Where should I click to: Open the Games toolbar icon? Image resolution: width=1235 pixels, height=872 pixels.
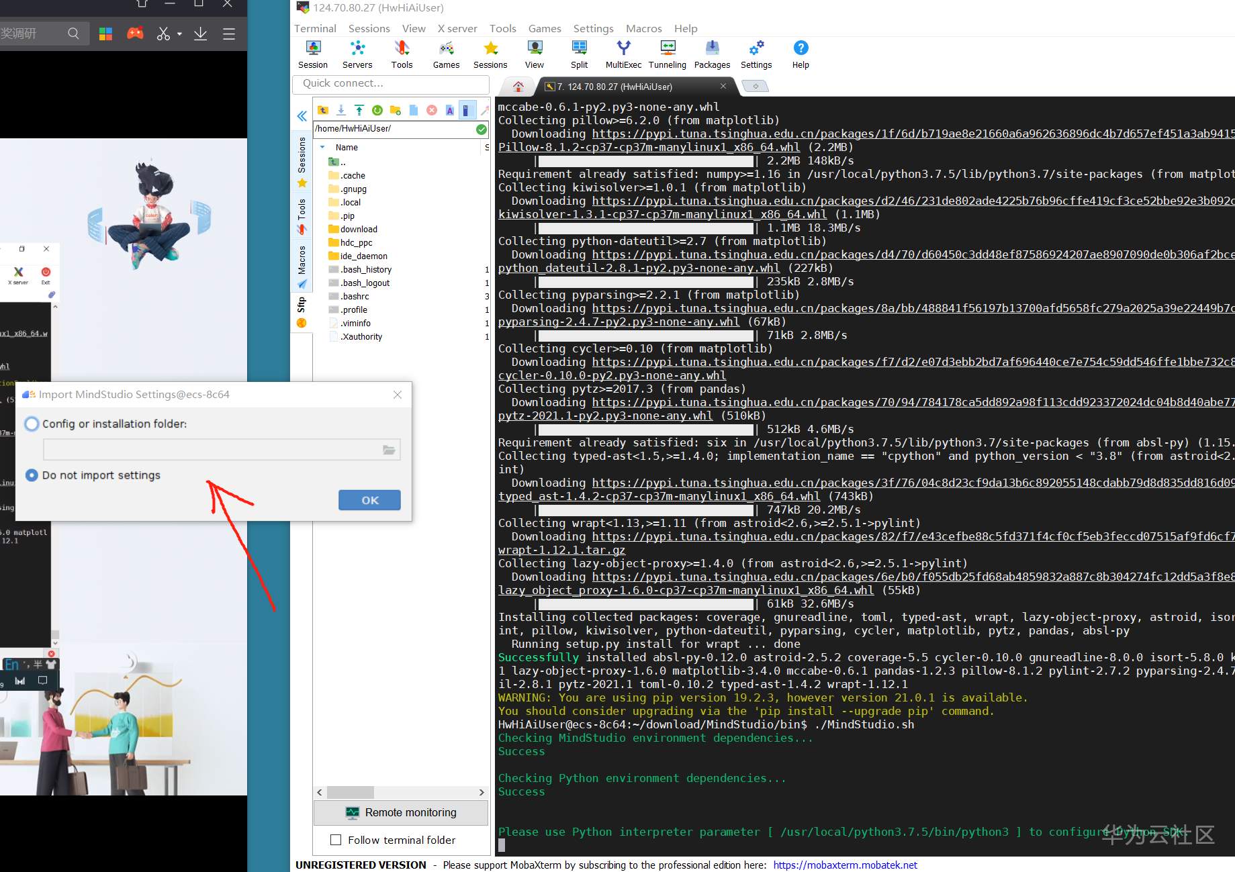pos(446,54)
